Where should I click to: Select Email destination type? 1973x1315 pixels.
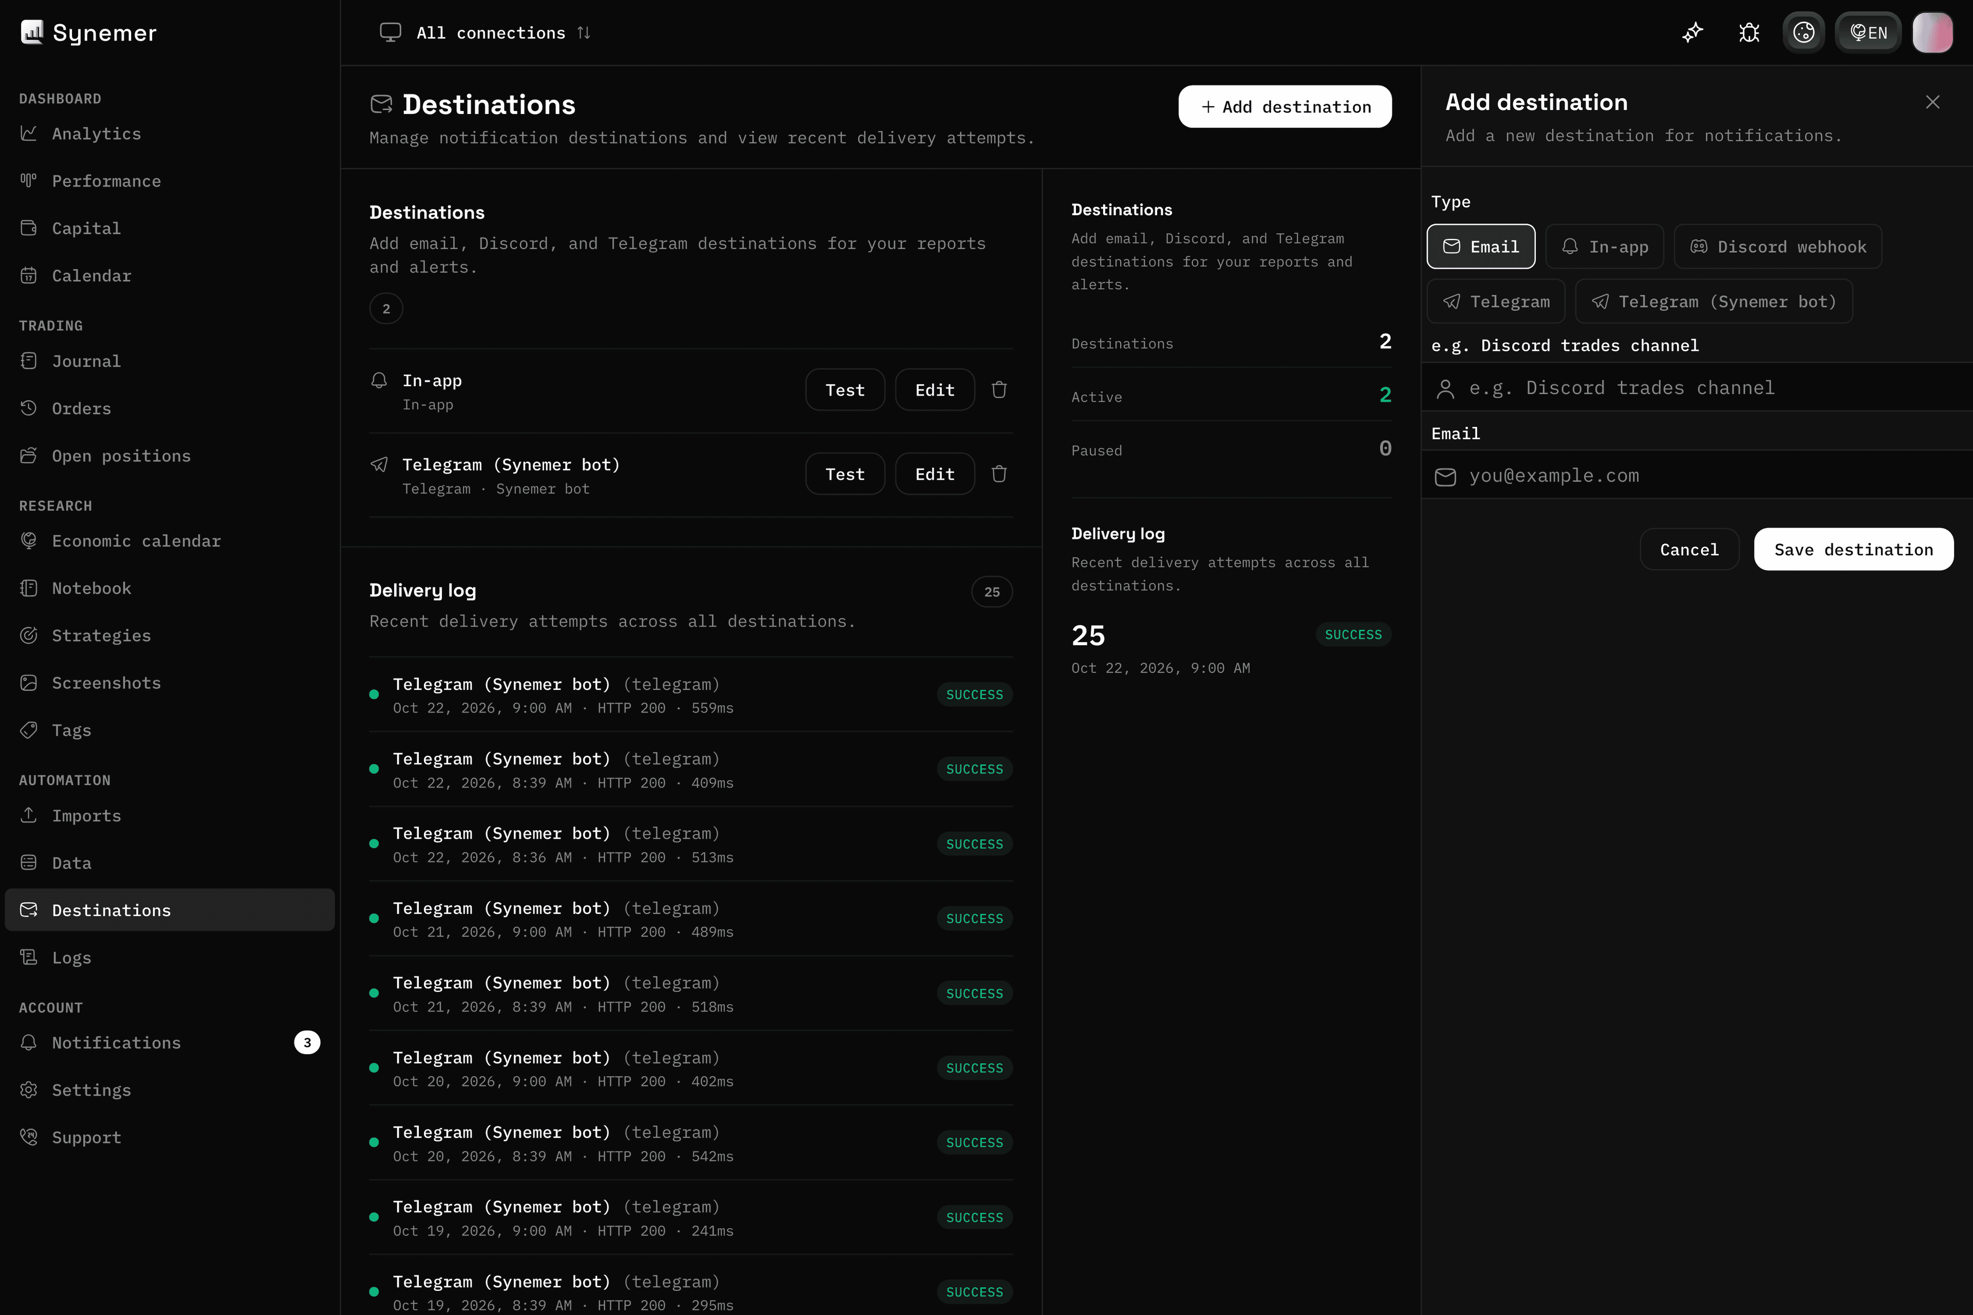pos(1481,247)
